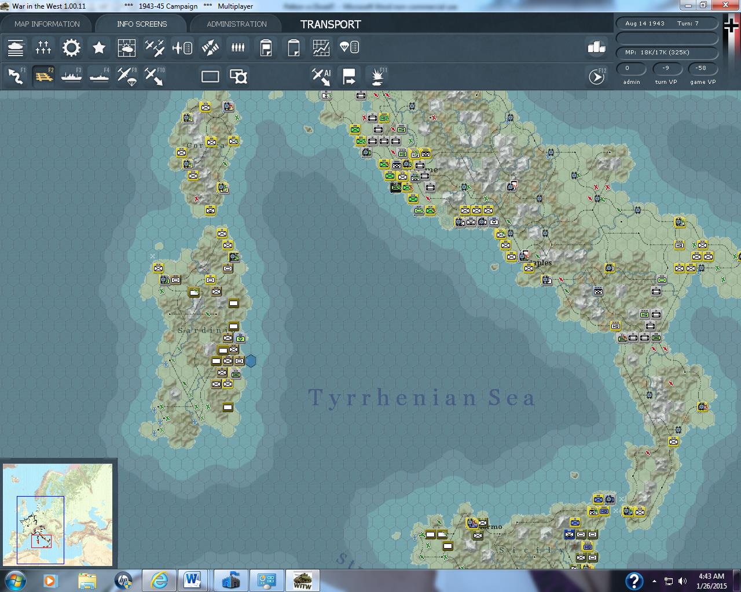The image size is (741, 592).
Task: Run the AI air directive icon
Action: 321,76
